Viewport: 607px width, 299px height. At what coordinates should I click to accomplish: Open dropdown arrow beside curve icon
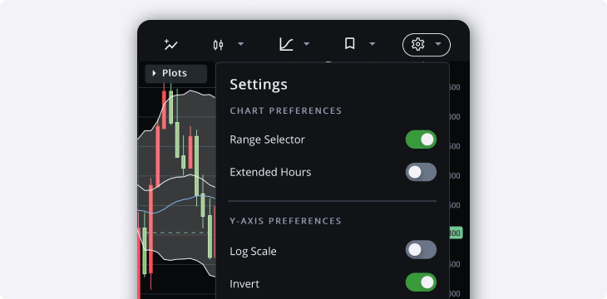pos(306,44)
